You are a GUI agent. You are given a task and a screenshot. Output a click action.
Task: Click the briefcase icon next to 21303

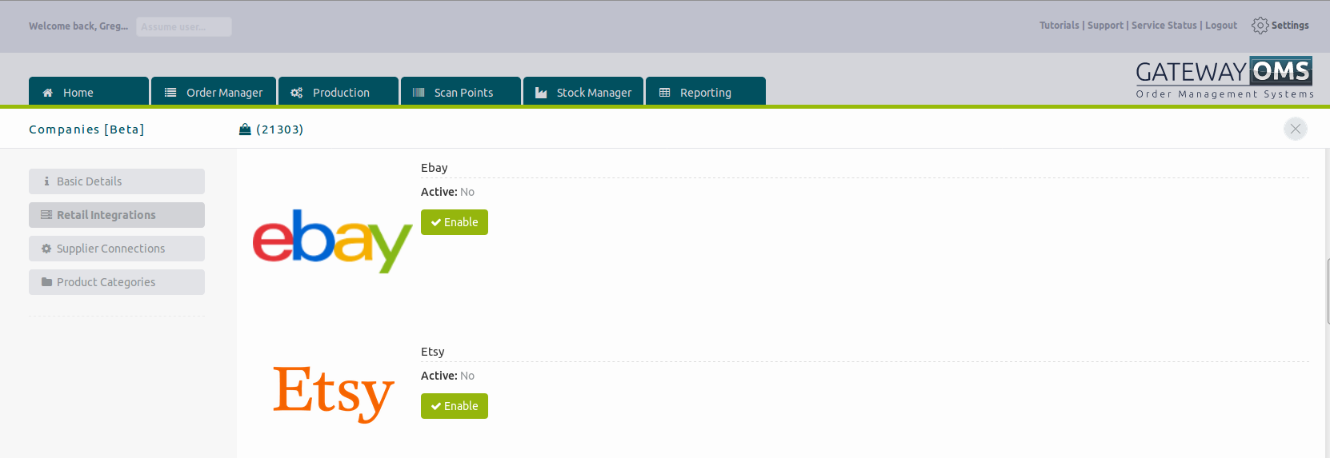click(x=245, y=129)
